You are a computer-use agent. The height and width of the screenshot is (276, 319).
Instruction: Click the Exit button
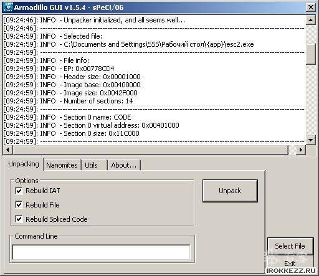pos(290,264)
